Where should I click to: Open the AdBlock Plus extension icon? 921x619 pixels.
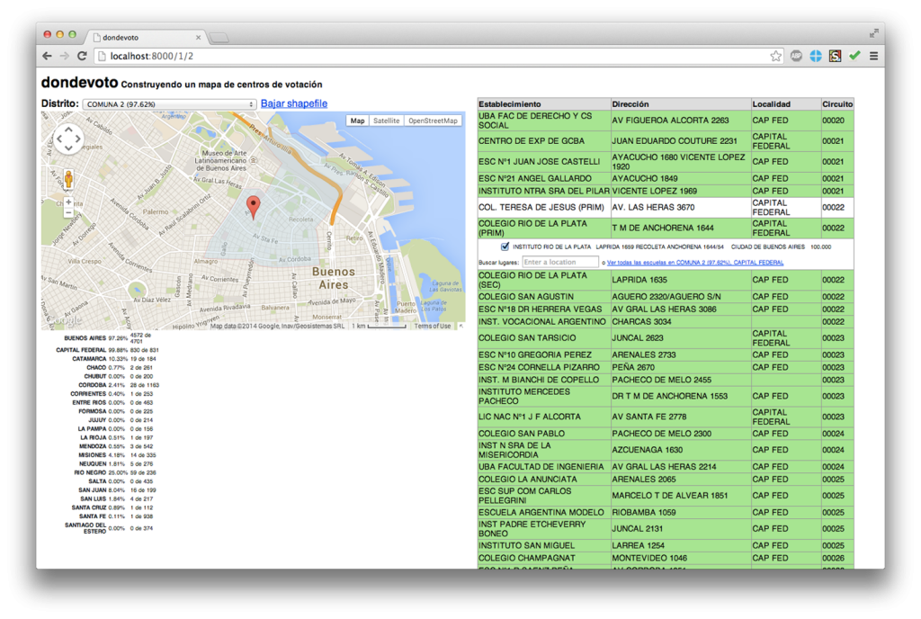[796, 56]
